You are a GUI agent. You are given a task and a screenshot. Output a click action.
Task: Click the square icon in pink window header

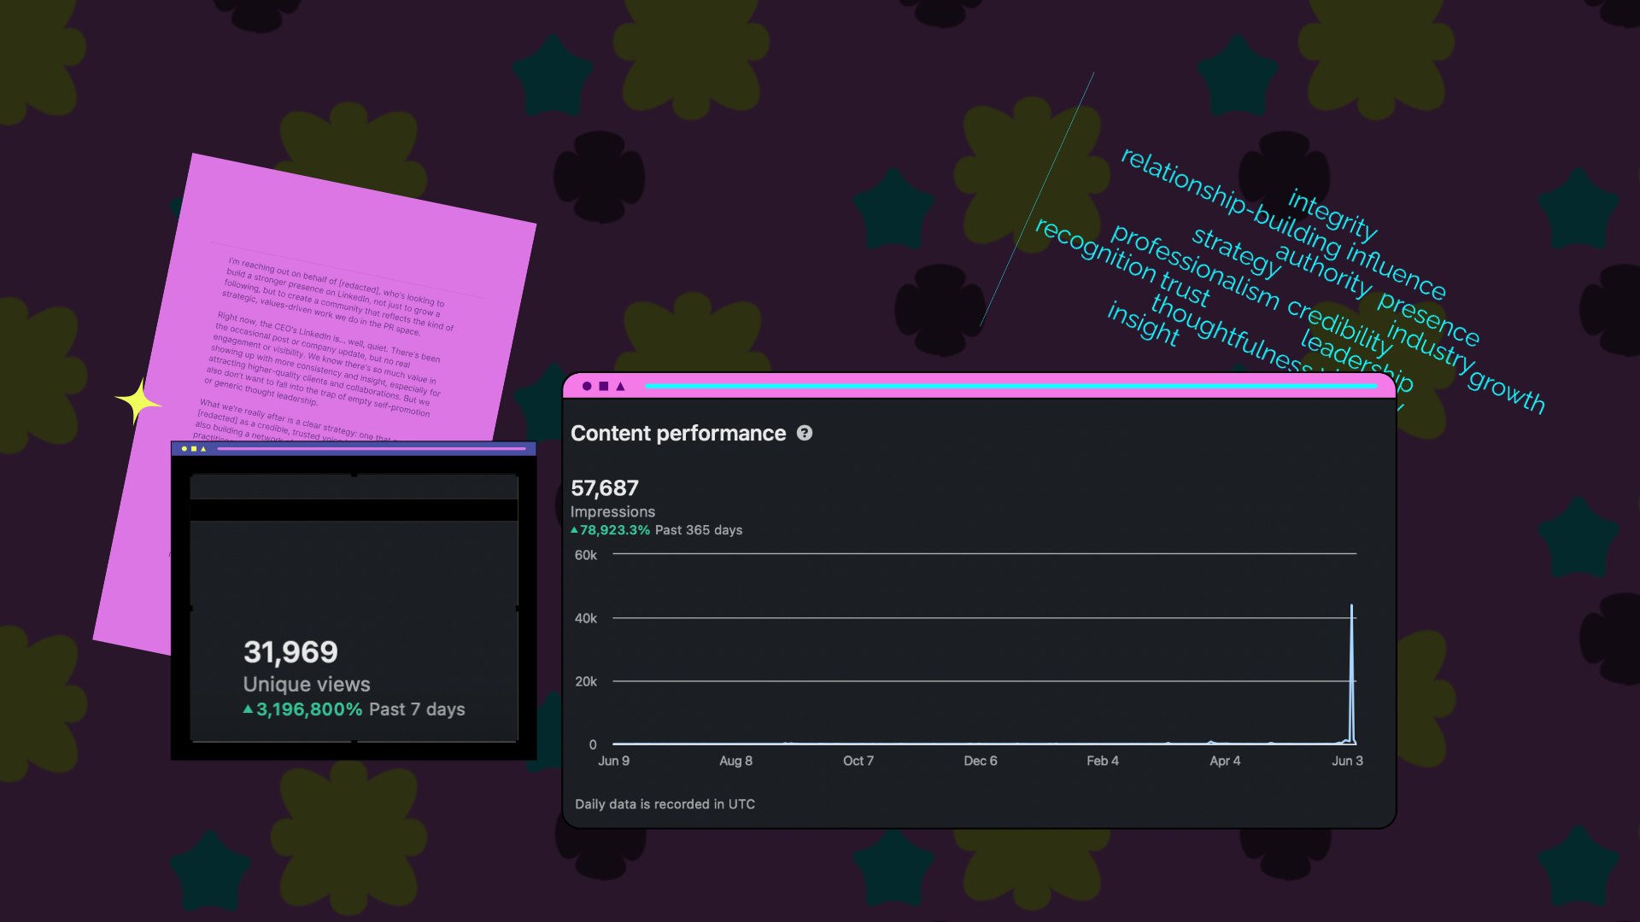point(604,387)
